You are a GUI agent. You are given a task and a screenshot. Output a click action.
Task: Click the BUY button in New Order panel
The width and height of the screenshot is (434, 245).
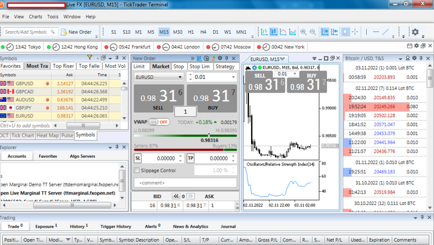click(x=212, y=98)
